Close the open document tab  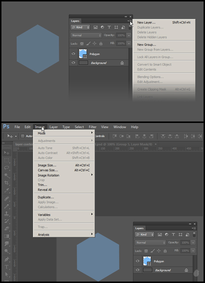coord(156,144)
